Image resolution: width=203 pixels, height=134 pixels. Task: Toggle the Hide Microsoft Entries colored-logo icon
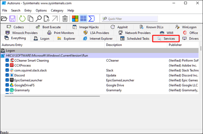point(75,19)
